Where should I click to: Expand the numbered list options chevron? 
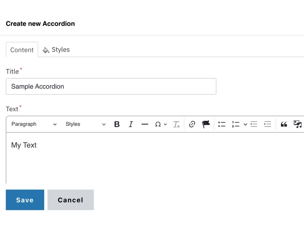click(x=245, y=124)
